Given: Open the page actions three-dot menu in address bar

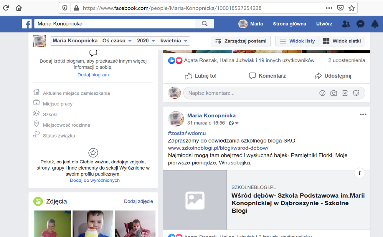Looking at the screenshot, I should coord(329,8).
